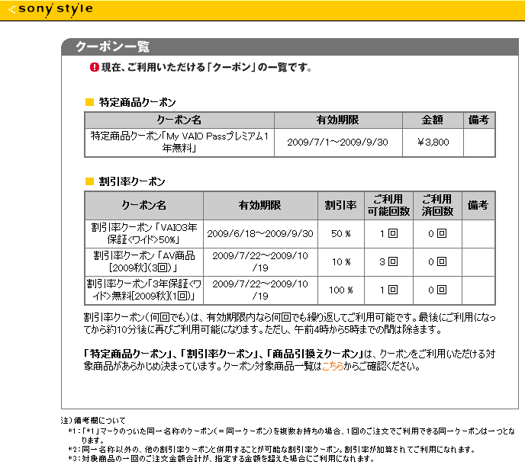Click the 10 % discount rate cell
Image resolution: width=525 pixels, height=468 pixels.
coord(341,261)
